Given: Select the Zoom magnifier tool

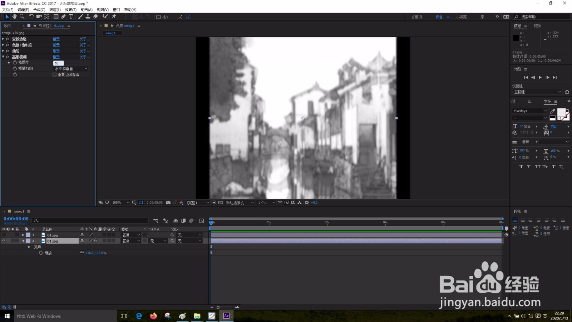Looking at the screenshot, I should click(22, 16).
